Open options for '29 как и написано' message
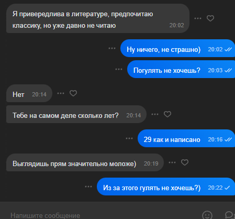 [129, 138]
